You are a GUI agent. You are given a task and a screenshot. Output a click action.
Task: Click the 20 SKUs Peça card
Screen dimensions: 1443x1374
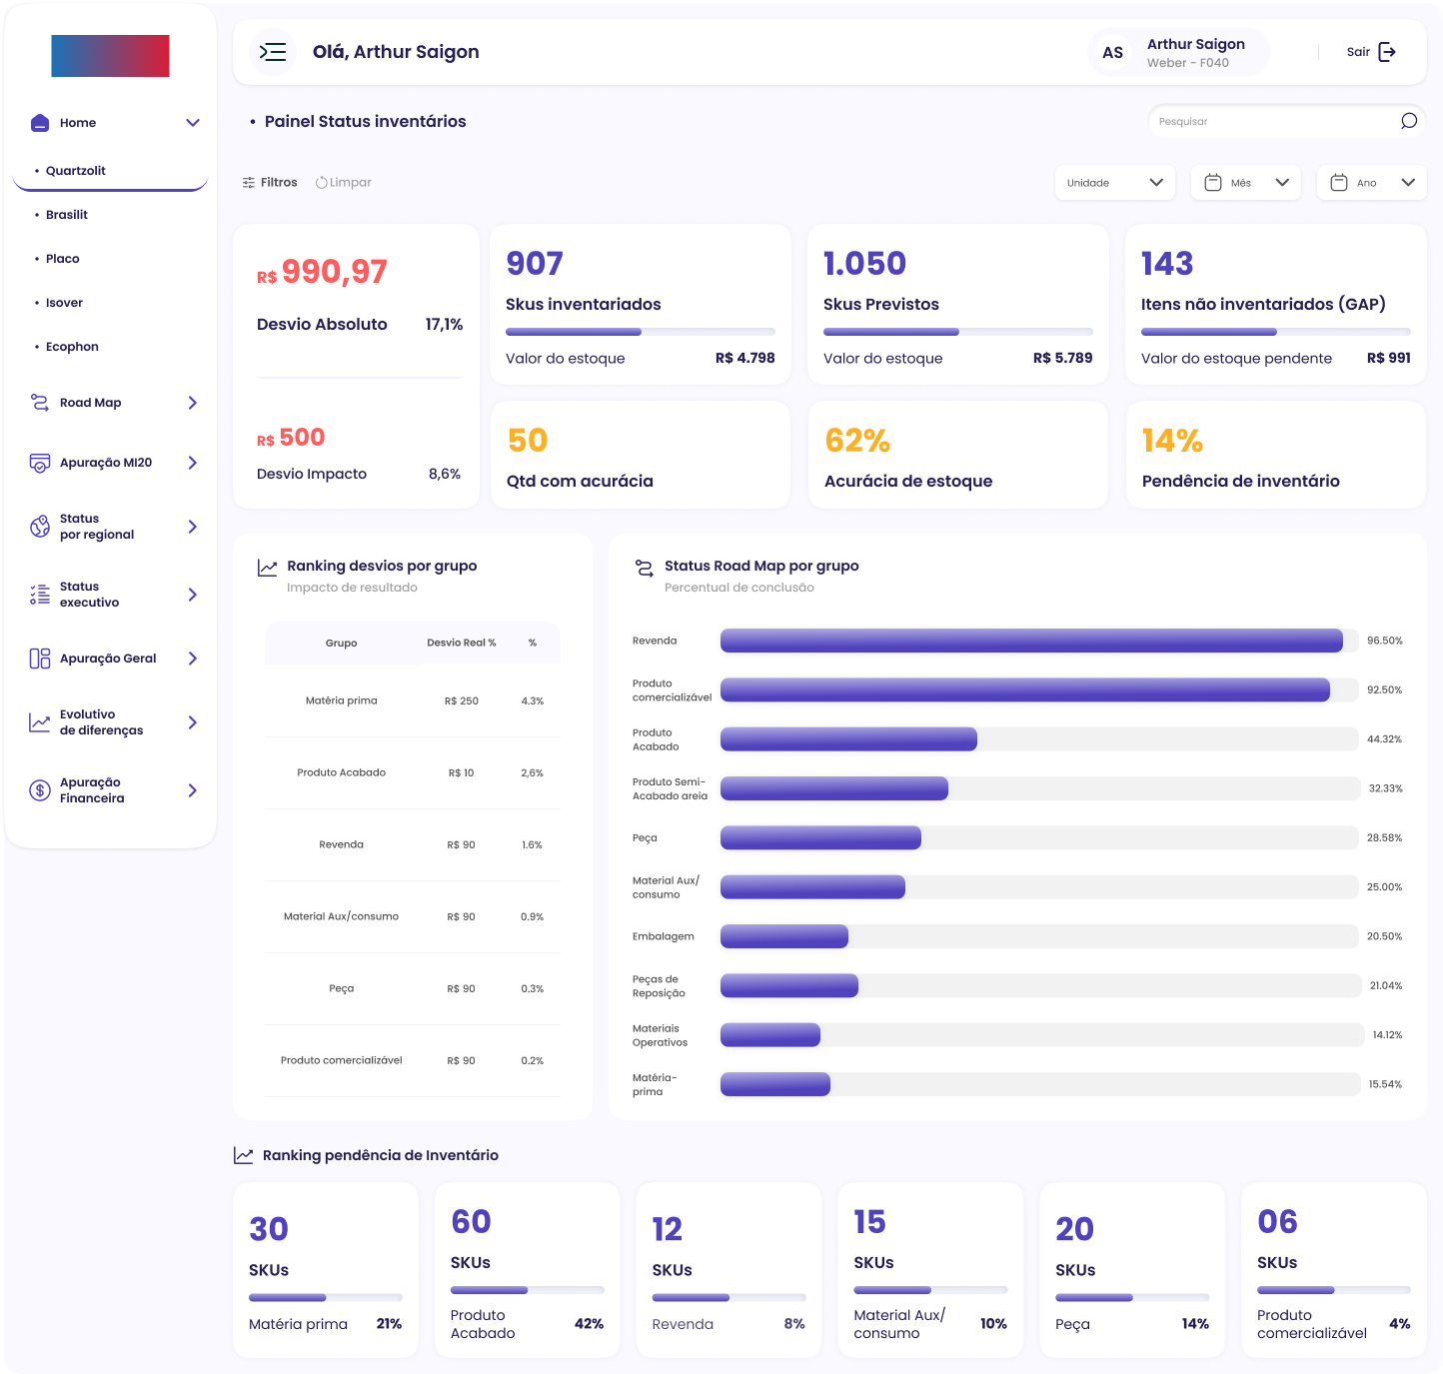tap(1132, 1270)
